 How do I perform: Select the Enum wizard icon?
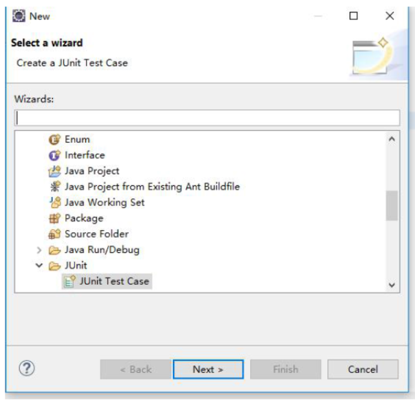(55, 139)
